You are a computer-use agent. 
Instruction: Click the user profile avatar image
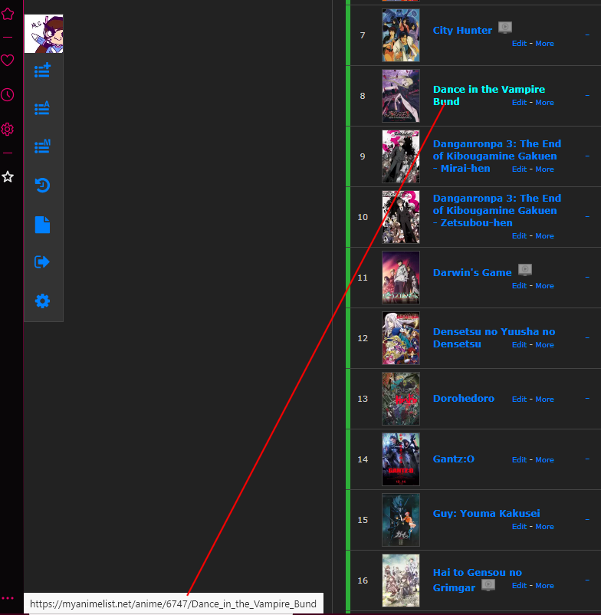coord(44,34)
